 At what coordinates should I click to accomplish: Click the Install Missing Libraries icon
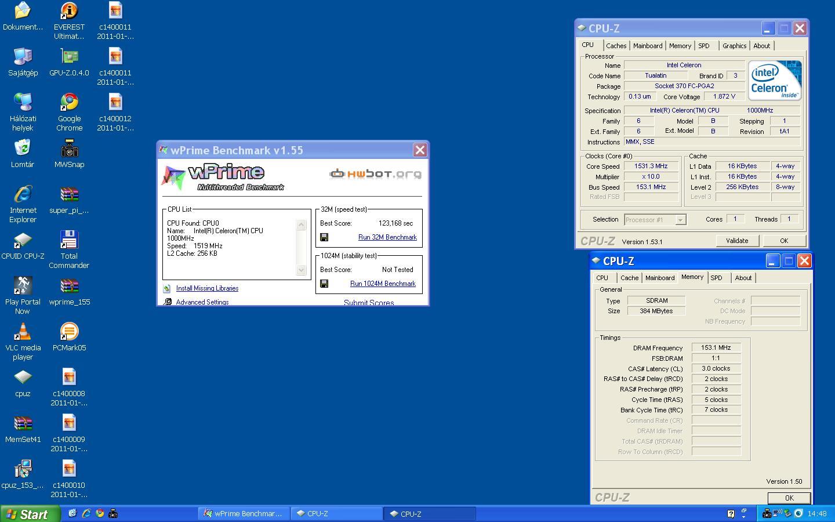point(167,288)
